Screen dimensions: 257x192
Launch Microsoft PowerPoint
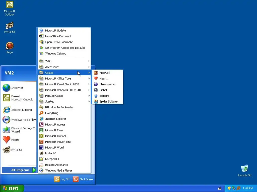point(64,142)
